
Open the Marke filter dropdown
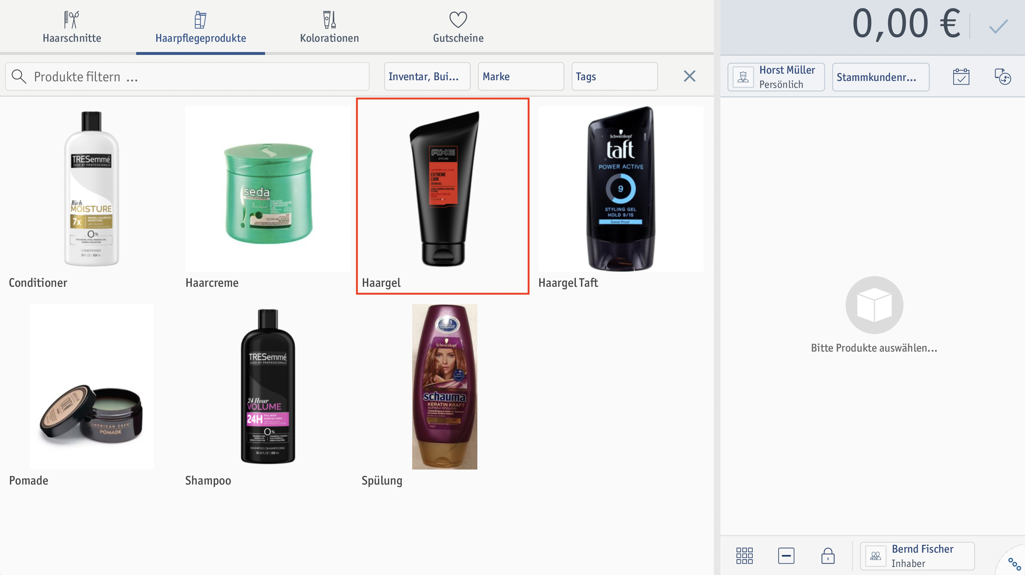pos(521,77)
